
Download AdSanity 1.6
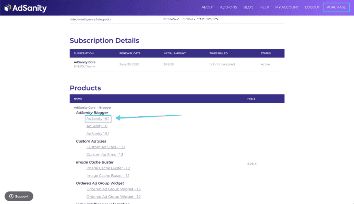pos(97,126)
